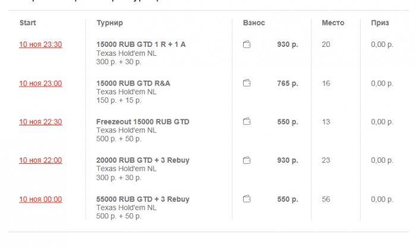Open the 10 ноя 22:00 start link

click(x=40, y=160)
